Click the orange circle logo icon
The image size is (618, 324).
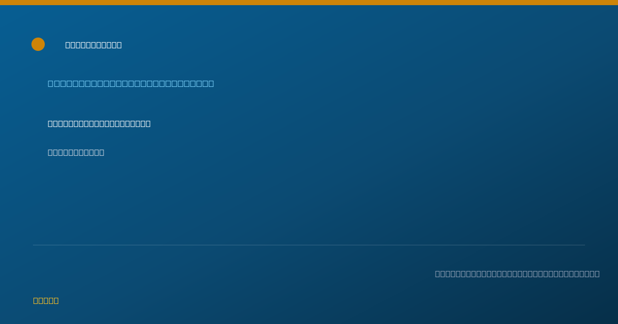(x=38, y=44)
